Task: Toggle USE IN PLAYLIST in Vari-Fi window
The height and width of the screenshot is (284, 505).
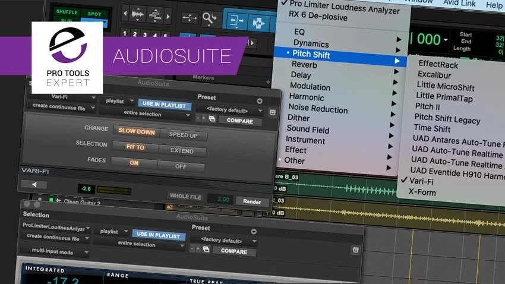Action: 164,105
